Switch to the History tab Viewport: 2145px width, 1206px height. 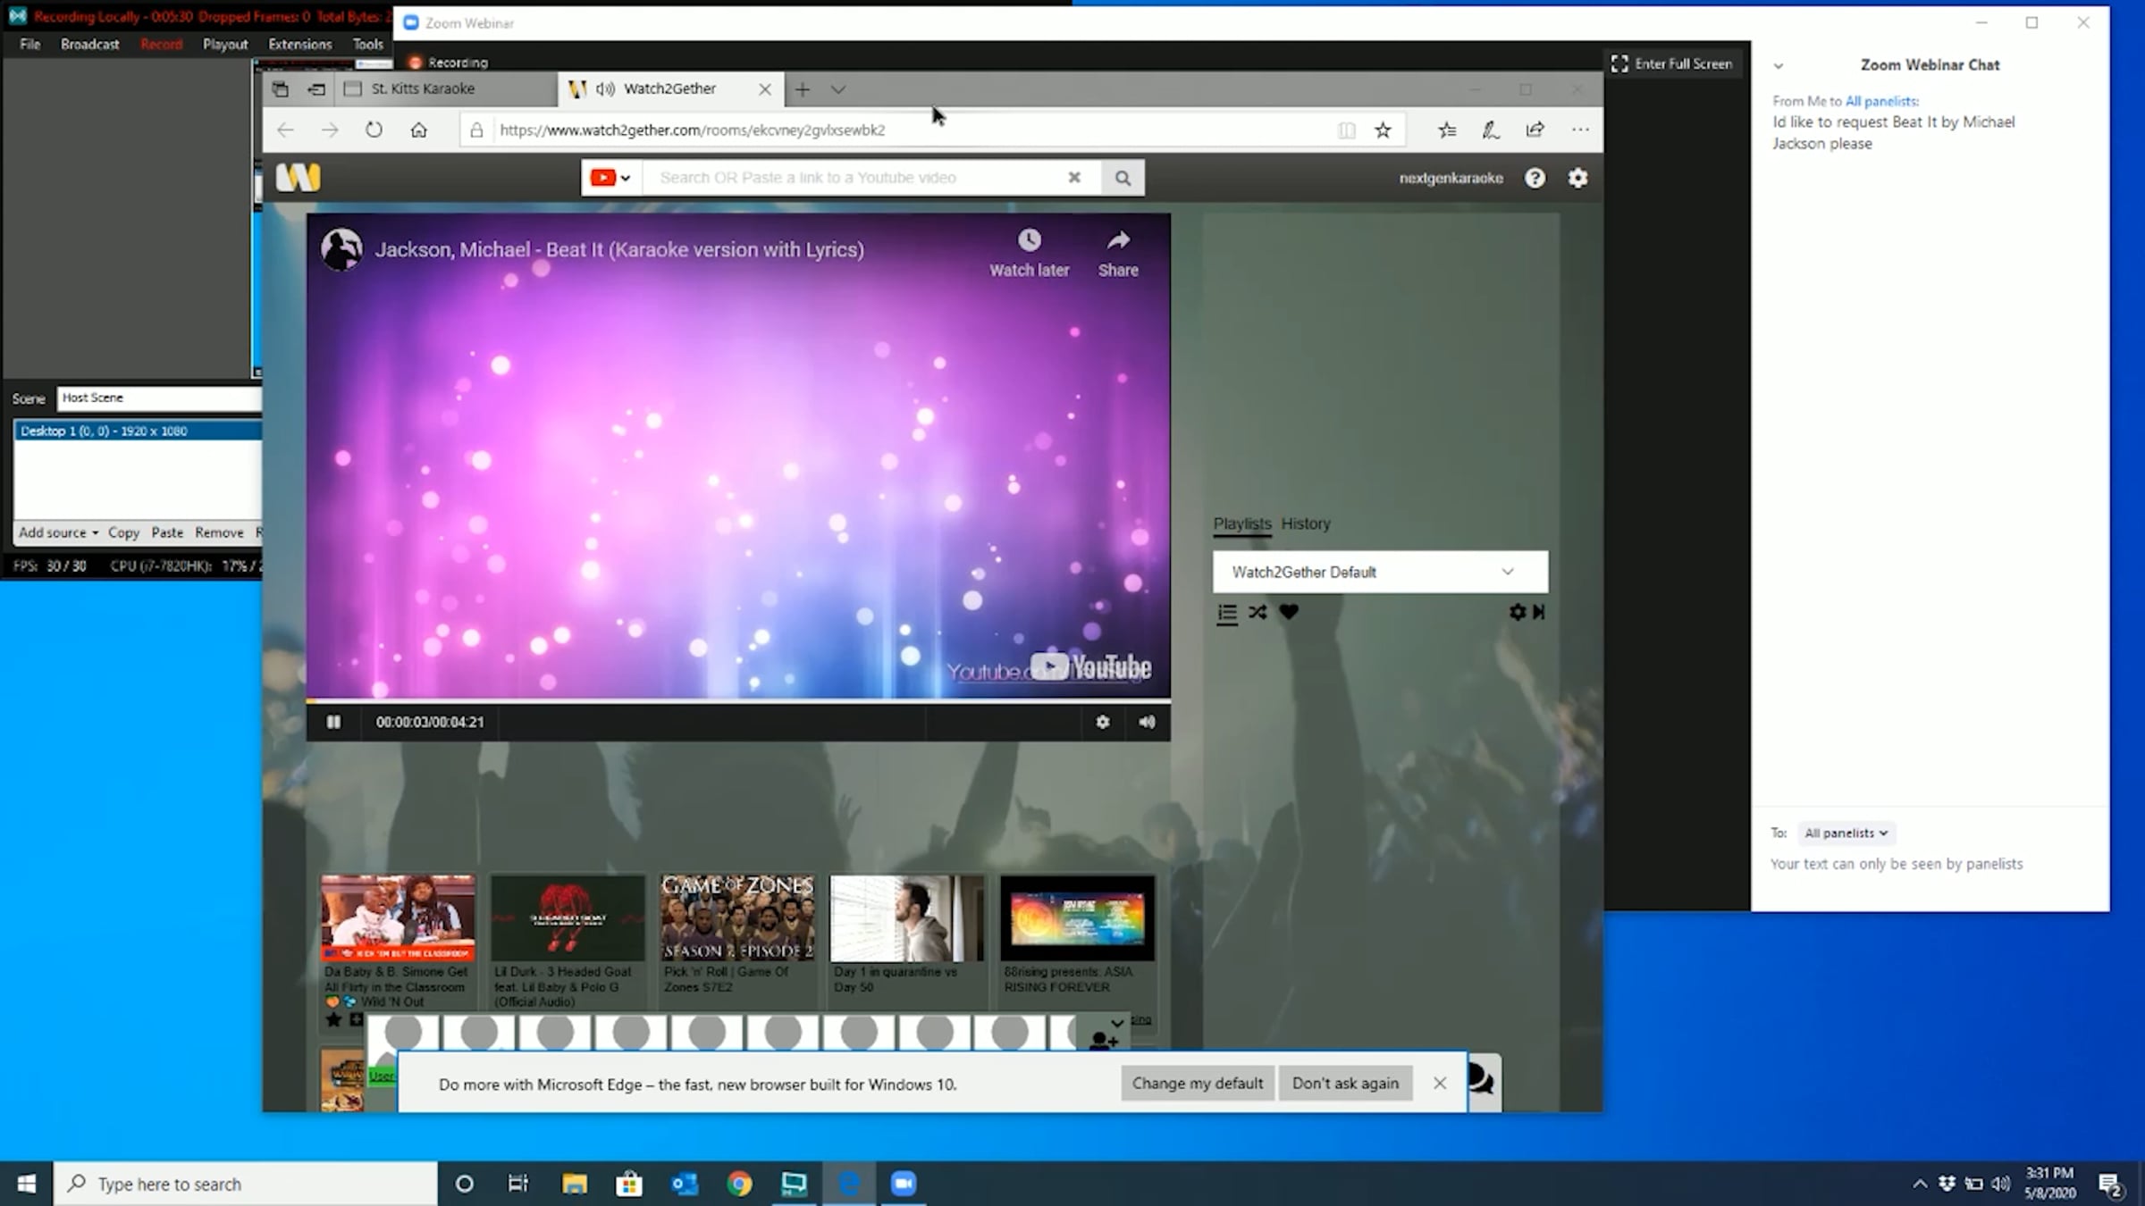tap(1305, 523)
